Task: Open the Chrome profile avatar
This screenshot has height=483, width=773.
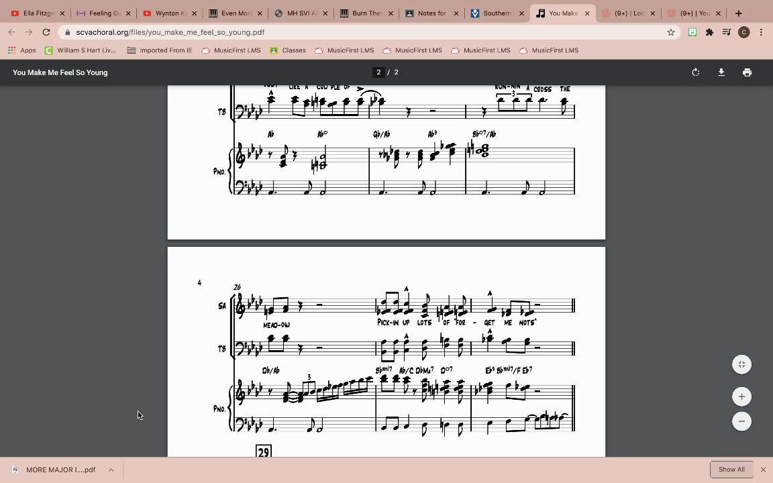Action: point(743,32)
